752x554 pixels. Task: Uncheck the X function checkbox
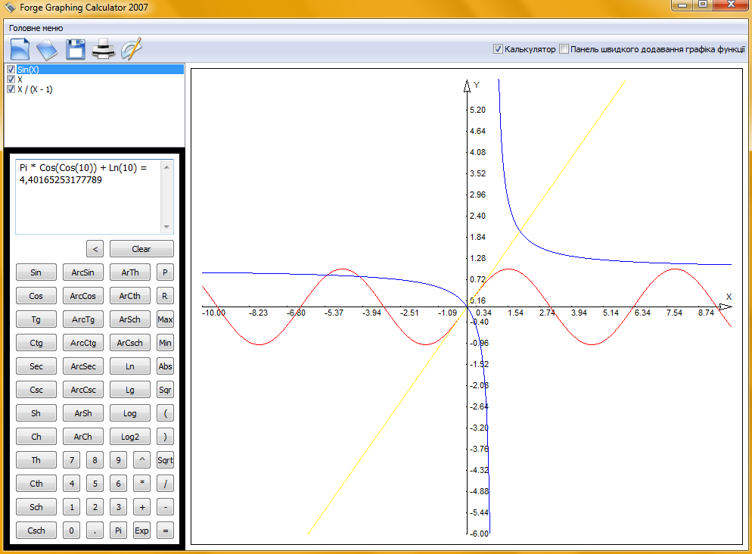11,79
